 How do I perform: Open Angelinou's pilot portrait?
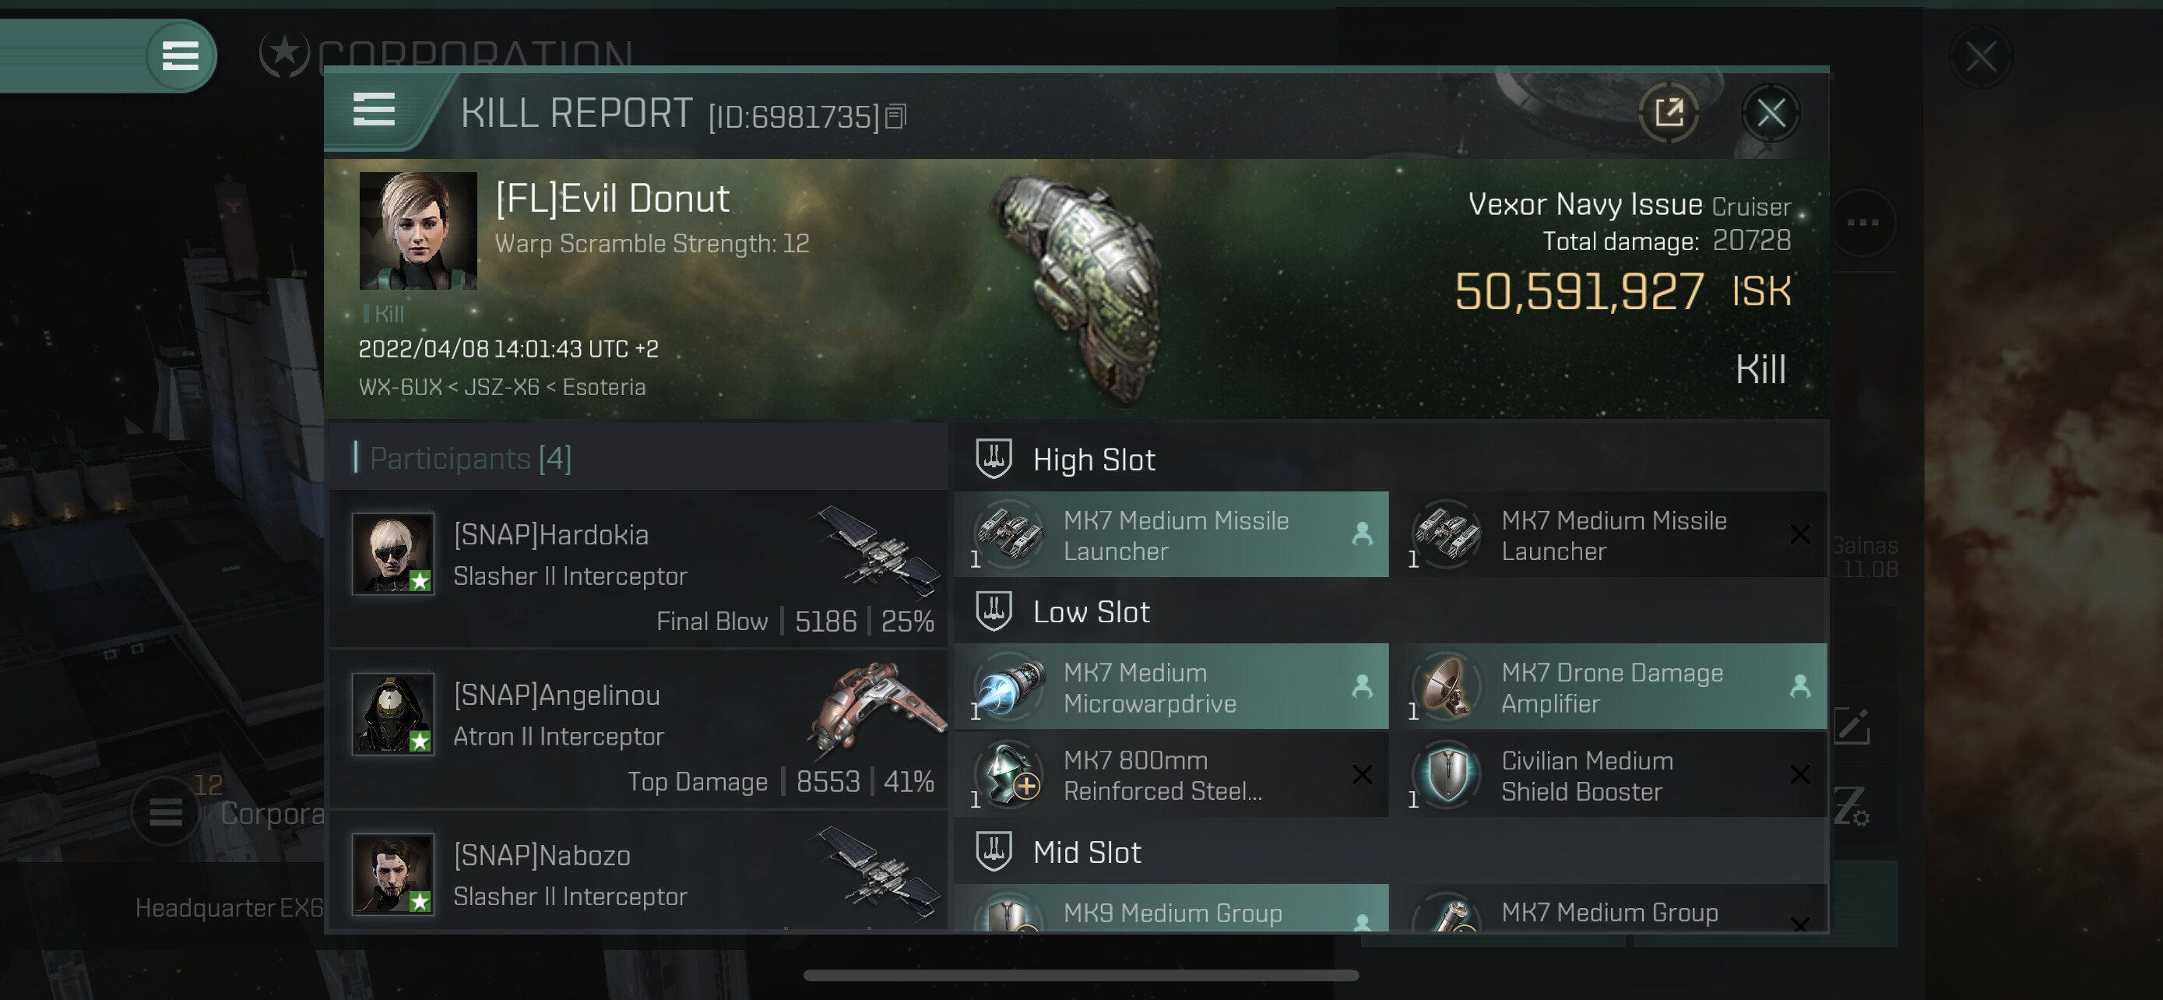pyautogui.click(x=393, y=713)
